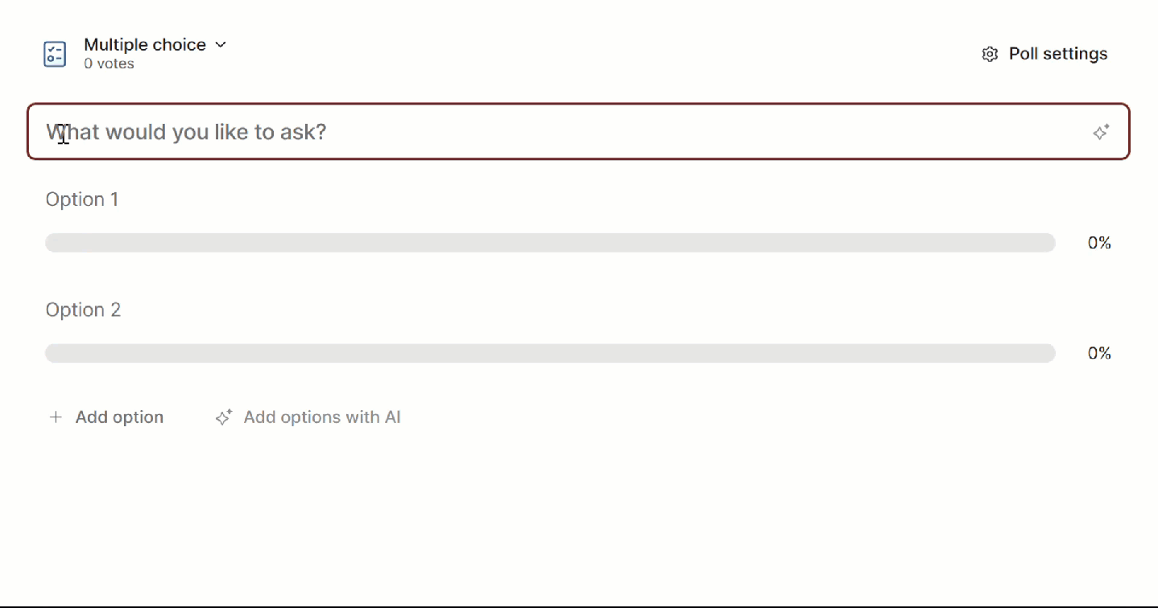Image resolution: width=1158 pixels, height=608 pixels.
Task: Click the multiple choice checklist poll icon
Action: [55, 54]
